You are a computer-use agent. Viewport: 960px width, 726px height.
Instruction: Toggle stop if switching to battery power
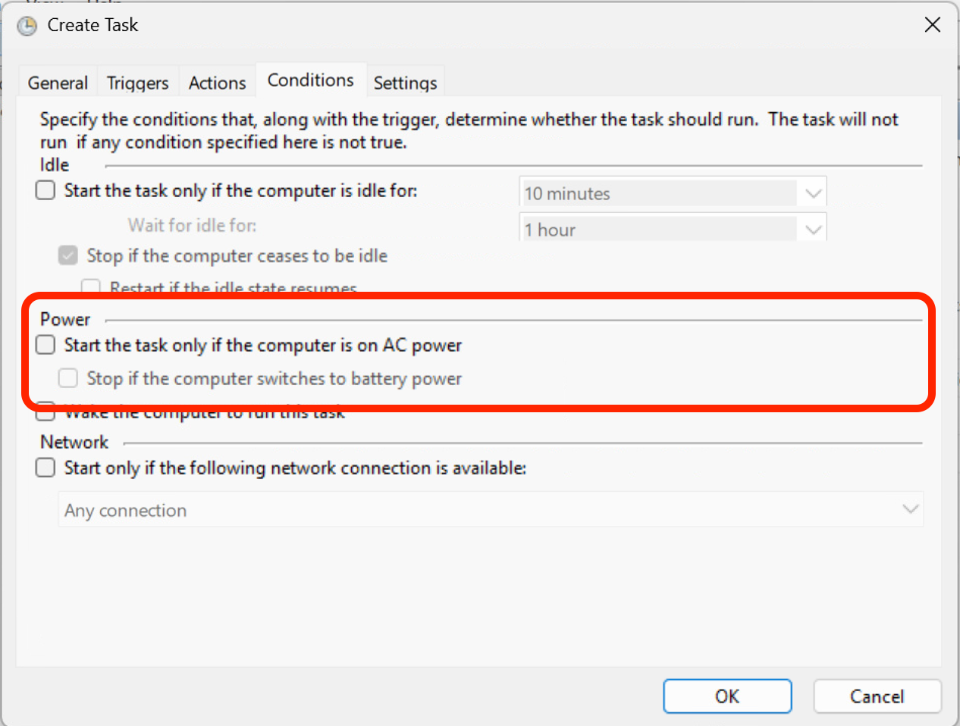click(x=68, y=378)
